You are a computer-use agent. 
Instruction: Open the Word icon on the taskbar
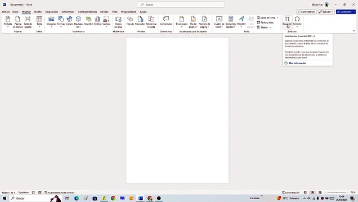tap(140, 199)
